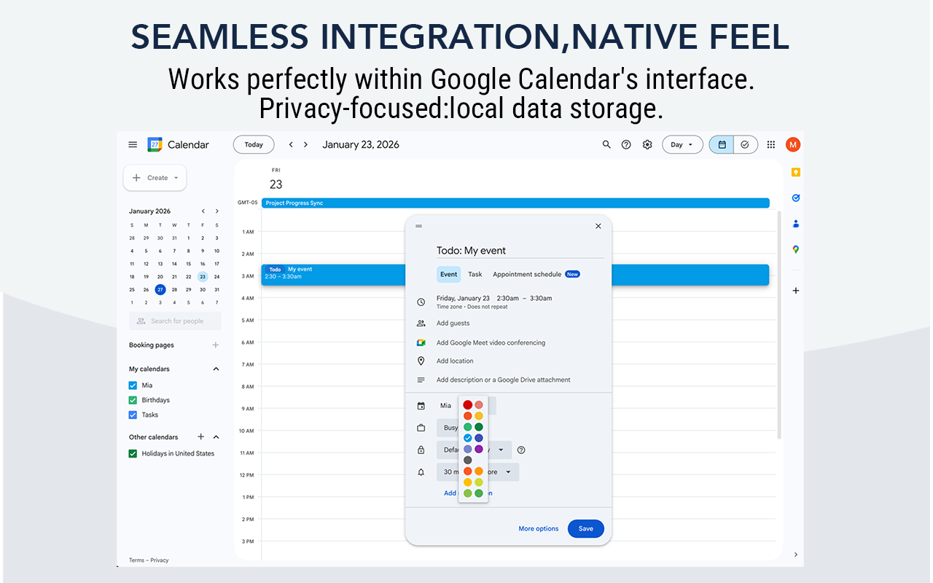Open the Terms link
Screen dimensions: 933x583
136,560
